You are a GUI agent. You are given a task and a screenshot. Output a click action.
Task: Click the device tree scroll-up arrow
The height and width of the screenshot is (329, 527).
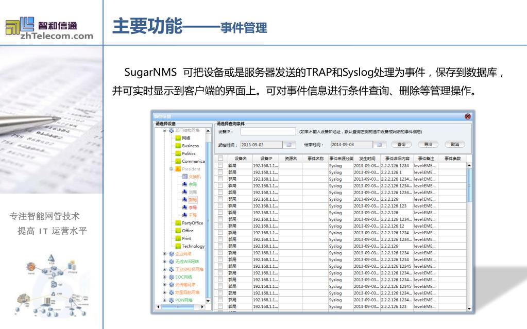[208, 131]
